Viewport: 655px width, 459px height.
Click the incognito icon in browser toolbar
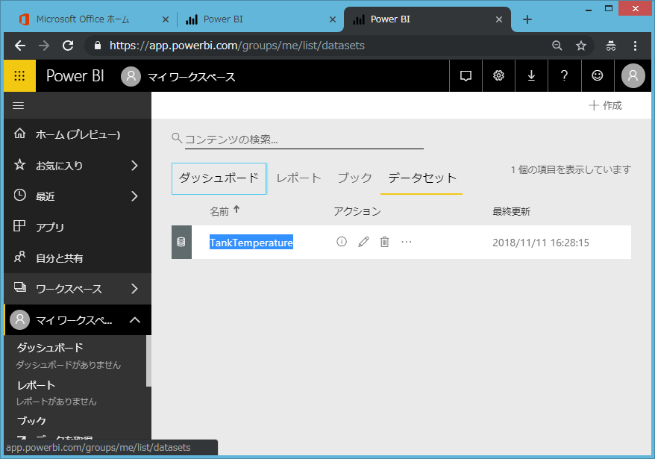(x=611, y=46)
